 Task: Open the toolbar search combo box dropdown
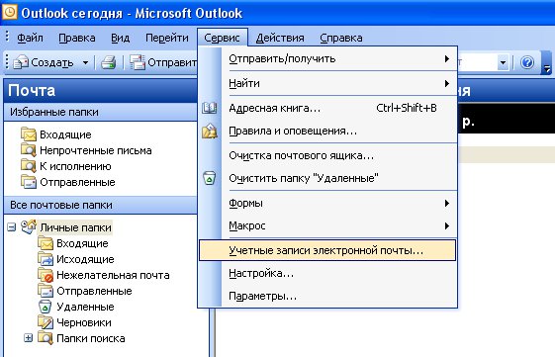click(503, 63)
